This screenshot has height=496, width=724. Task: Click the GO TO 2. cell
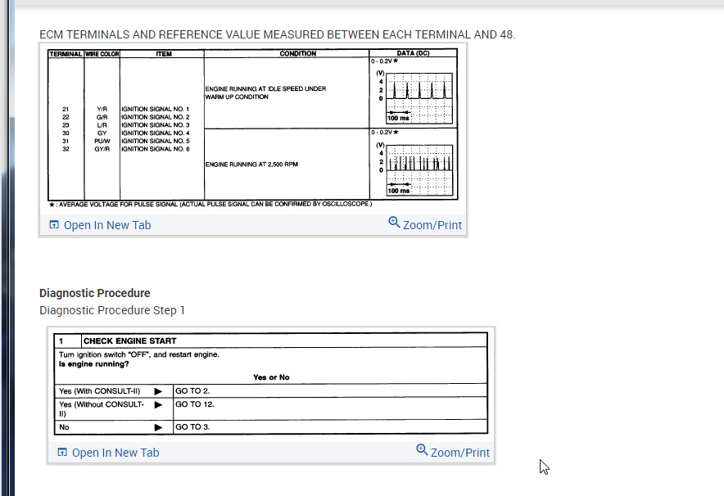coord(330,390)
